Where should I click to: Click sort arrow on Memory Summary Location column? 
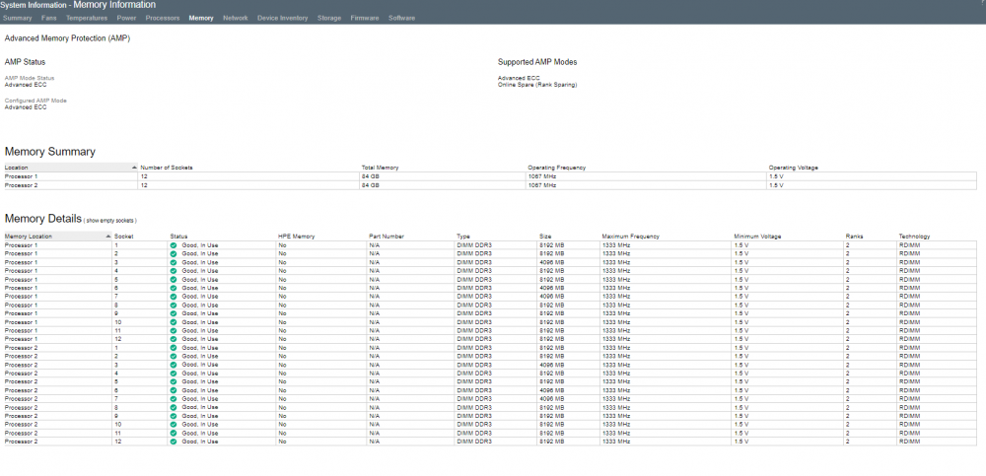coord(134,168)
